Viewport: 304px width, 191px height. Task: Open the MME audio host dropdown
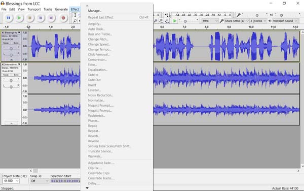210,21
